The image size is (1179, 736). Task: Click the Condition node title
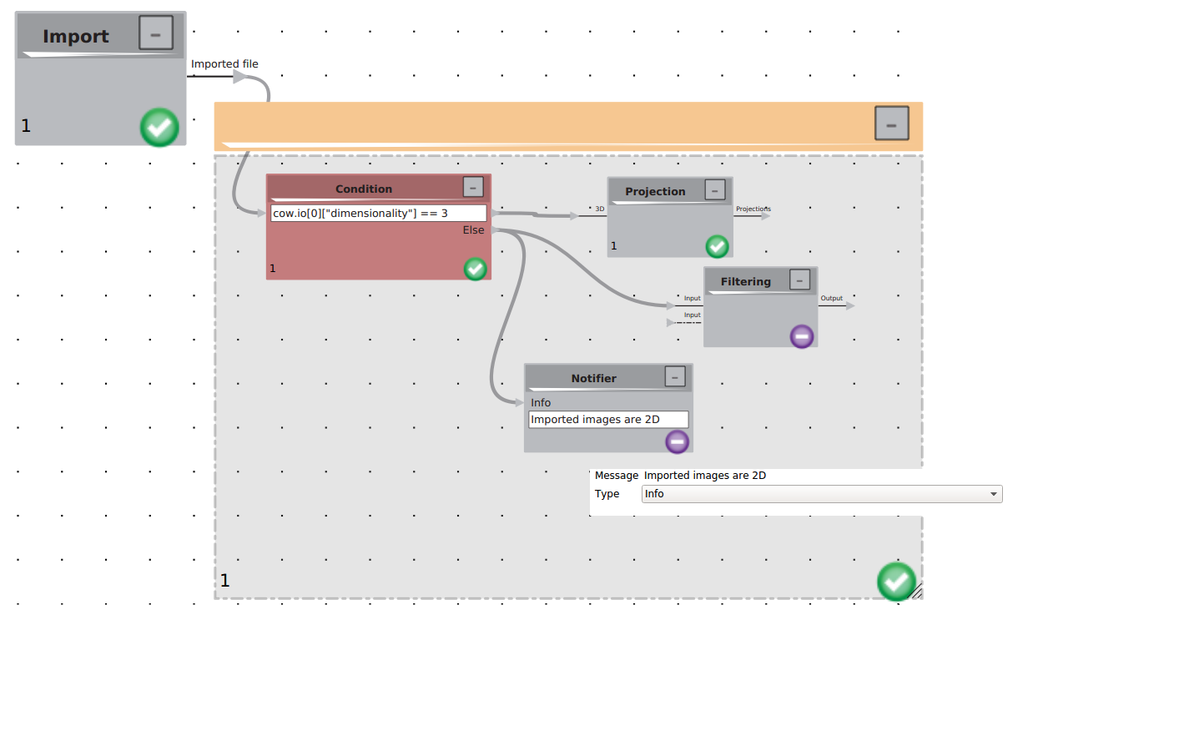coord(364,189)
